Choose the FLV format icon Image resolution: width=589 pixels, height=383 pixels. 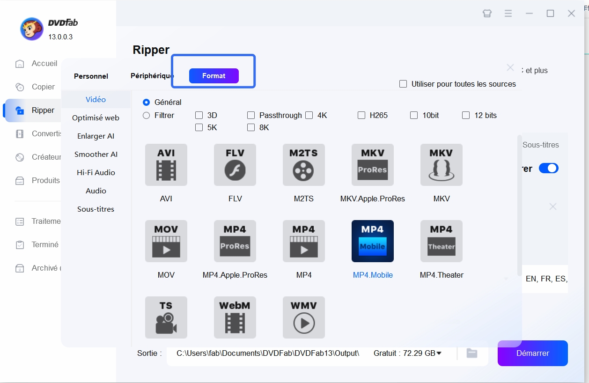(235, 165)
